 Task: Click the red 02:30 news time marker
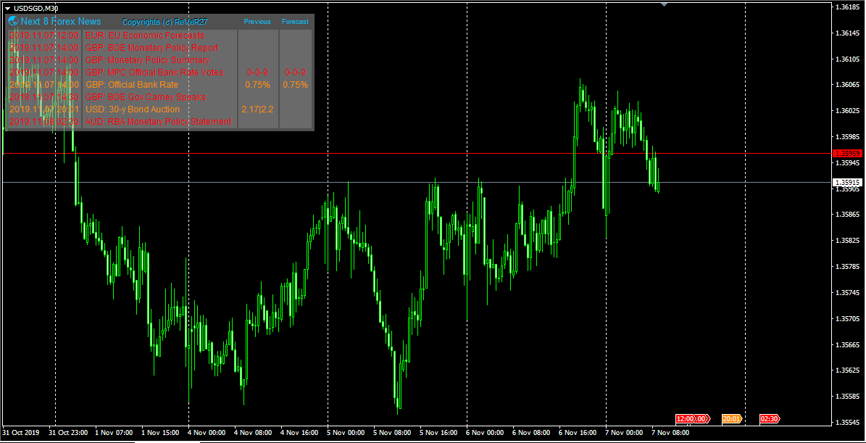770,418
